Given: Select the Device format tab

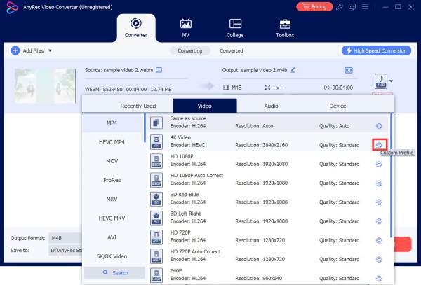Looking at the screenshot, I should point(338,106).
